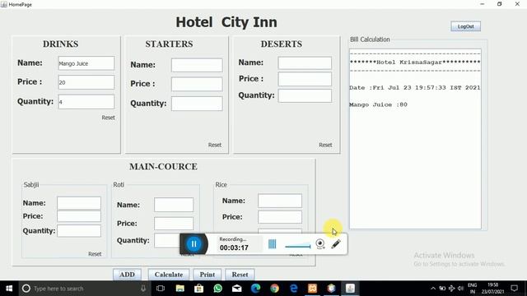Click the Cortana search circle icon
This screenshot has height=296, width=527.
26,289
